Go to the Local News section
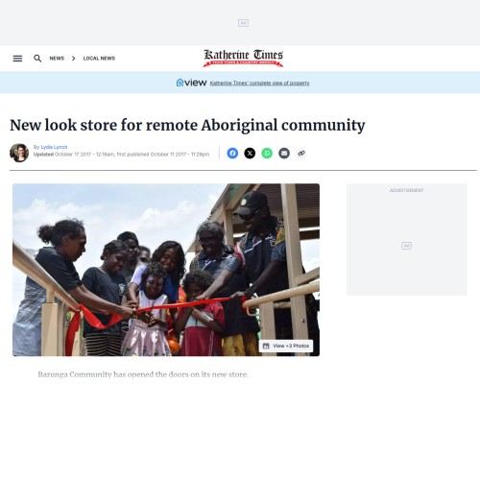 [99, 59]
